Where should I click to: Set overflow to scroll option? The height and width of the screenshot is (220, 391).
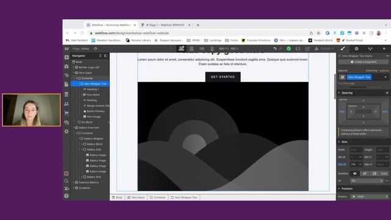pos(375,174)
